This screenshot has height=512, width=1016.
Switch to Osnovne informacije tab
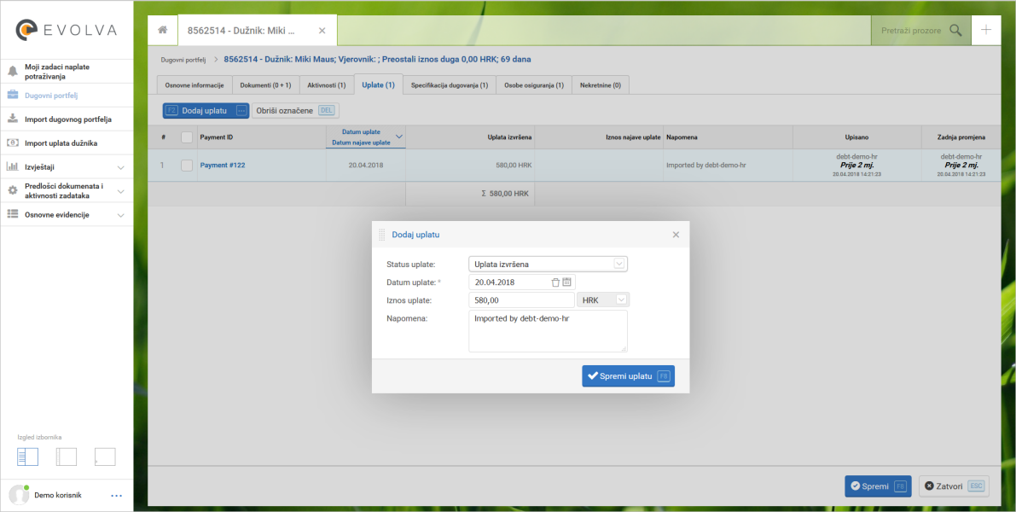coord(194,85)
